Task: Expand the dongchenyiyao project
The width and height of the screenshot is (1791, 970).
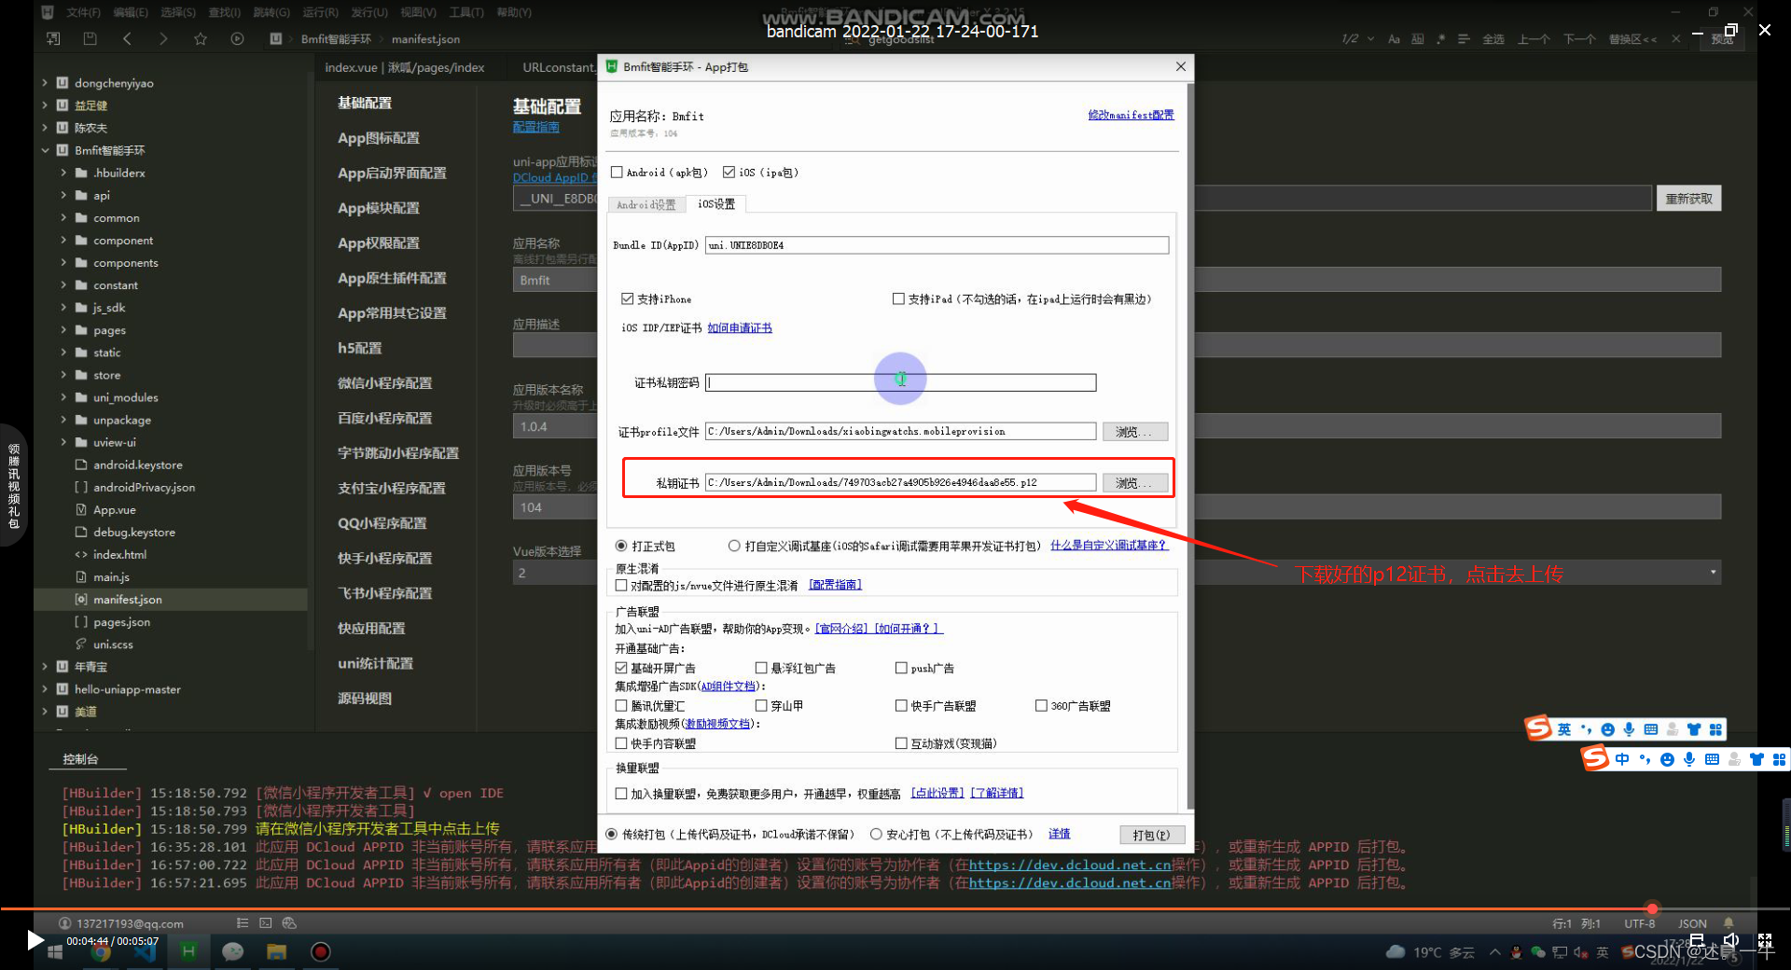Action: (x=44, y=83)
